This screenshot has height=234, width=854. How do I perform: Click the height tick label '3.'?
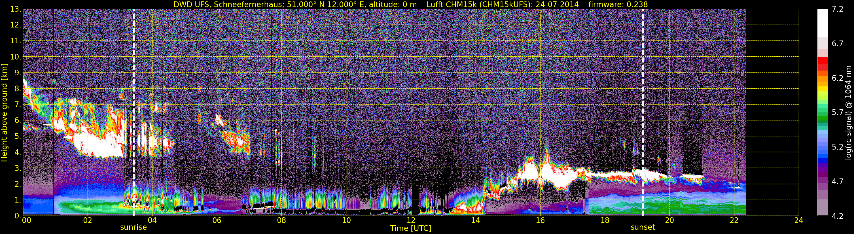pos(17,168)
